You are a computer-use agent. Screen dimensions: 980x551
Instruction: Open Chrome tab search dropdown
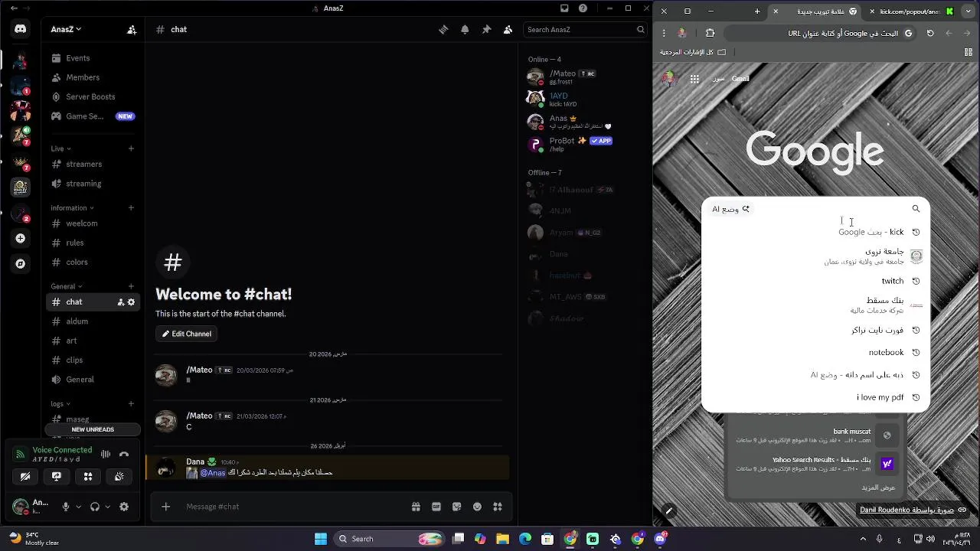969,11
